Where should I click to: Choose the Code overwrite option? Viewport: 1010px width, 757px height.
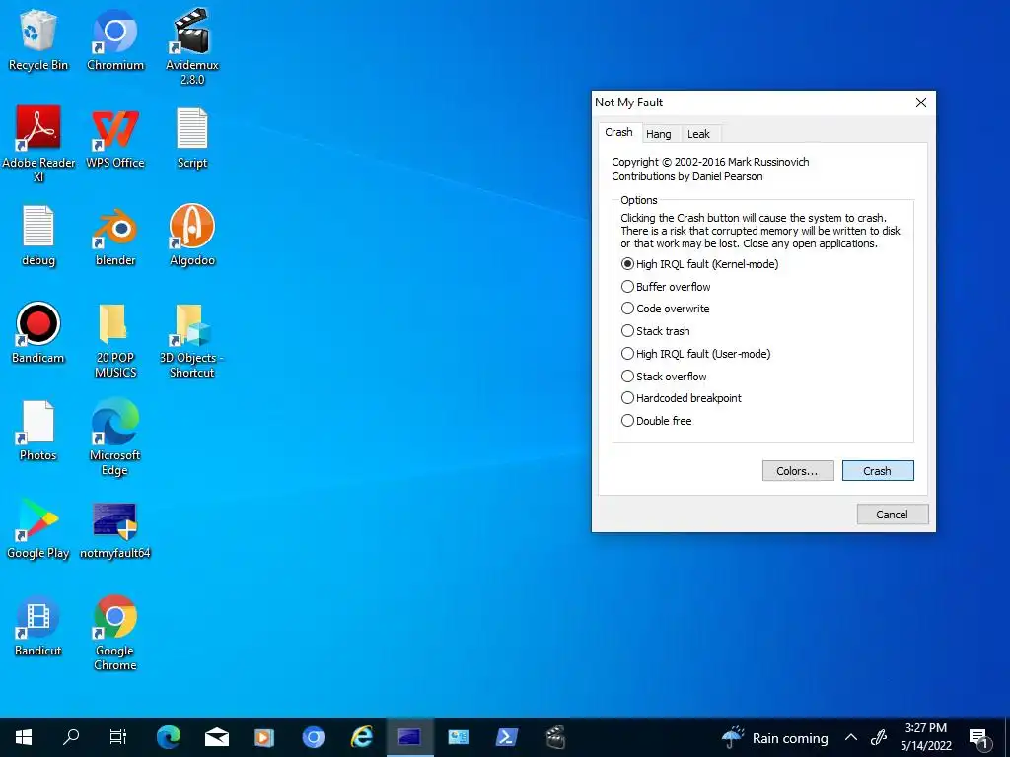click(666, 309)
